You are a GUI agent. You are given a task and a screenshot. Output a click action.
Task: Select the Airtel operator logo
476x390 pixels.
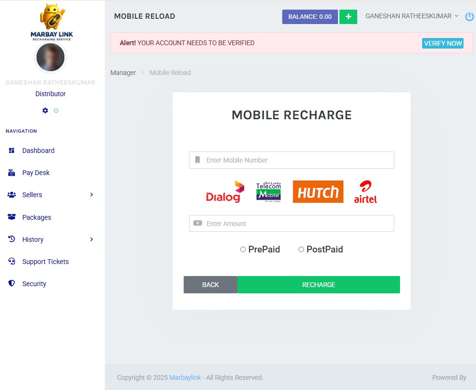pyautogui.click(x=365, y=192)
